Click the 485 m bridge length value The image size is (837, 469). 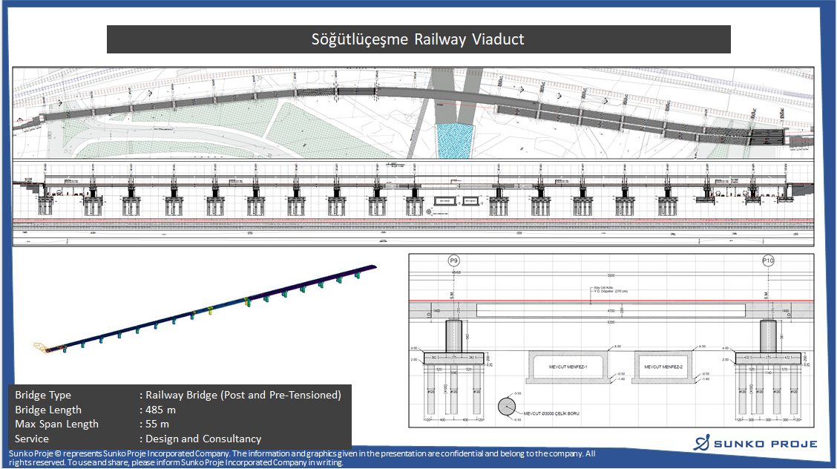click(x=160, y=410)
